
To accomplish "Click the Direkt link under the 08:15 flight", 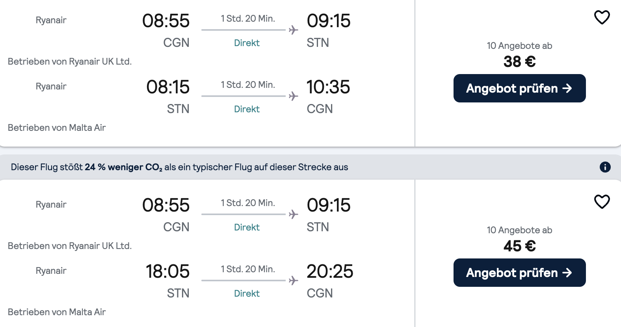I will click(247, 109).
